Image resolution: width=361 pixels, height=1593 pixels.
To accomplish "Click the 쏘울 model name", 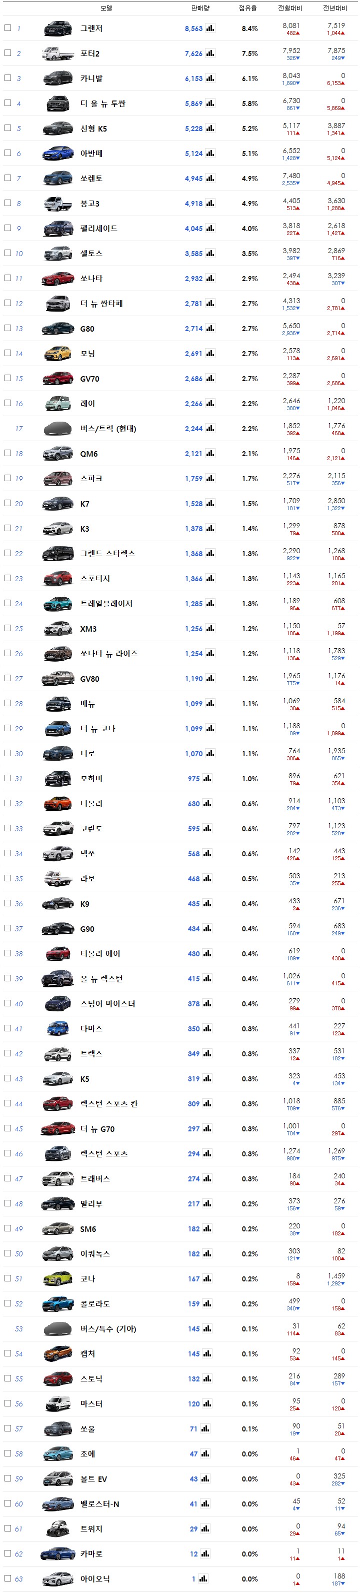I will [88, 1428].
